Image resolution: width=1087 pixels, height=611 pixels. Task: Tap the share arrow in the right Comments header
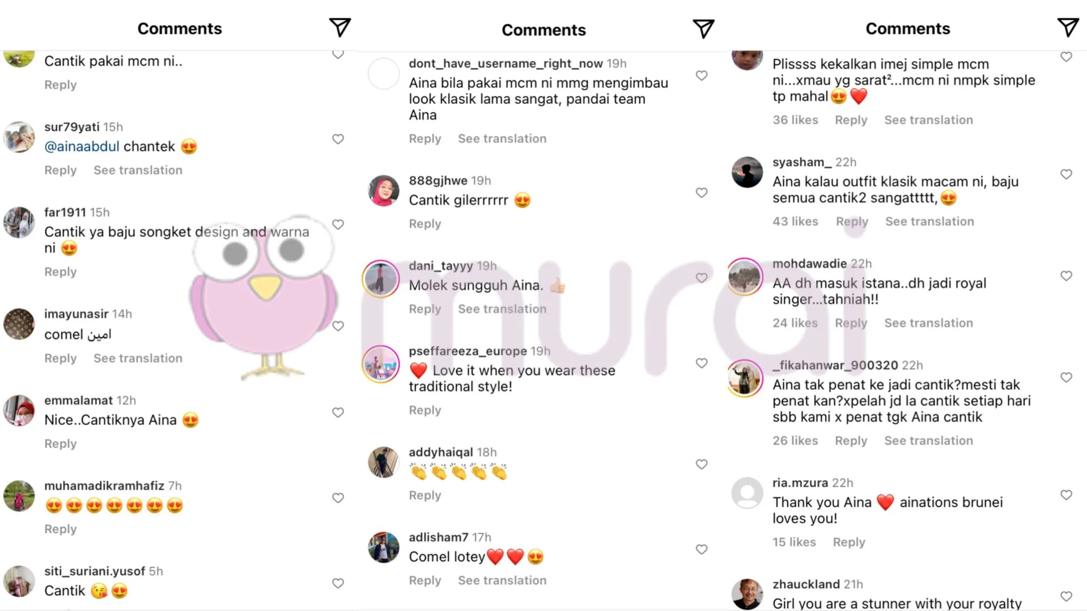point(1068,27)
